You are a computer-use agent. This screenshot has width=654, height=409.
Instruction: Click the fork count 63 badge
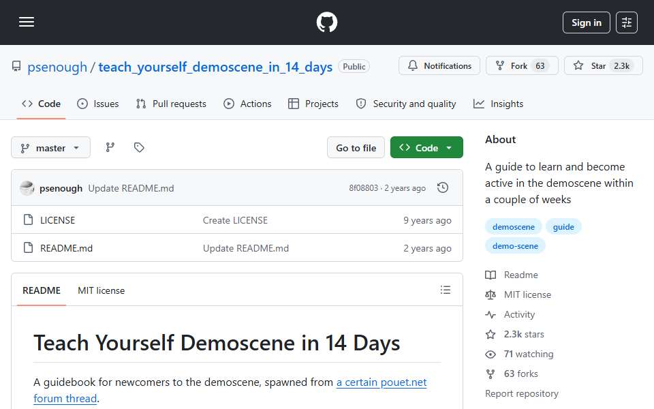point(540,66)
